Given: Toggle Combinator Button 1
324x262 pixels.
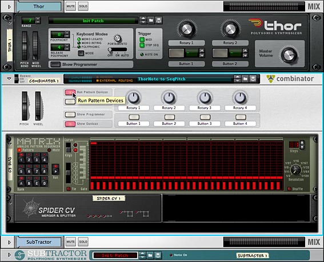Looking at the screenshot, I should 134,117.
